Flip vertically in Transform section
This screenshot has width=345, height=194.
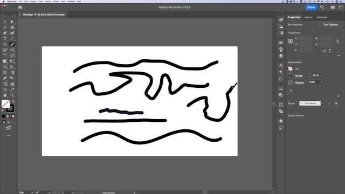pos(330,51)
